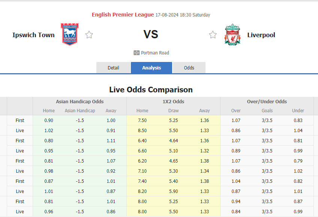
Task: Click the Liverpool team name
Action: tap(261, 35)
